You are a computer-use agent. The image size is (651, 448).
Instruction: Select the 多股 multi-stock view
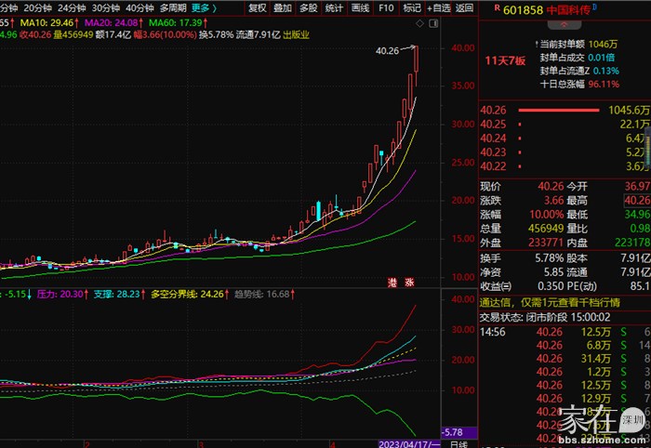point(308,7)
